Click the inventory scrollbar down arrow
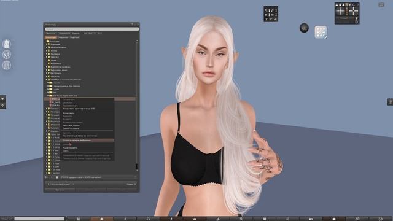 [136, 171]
